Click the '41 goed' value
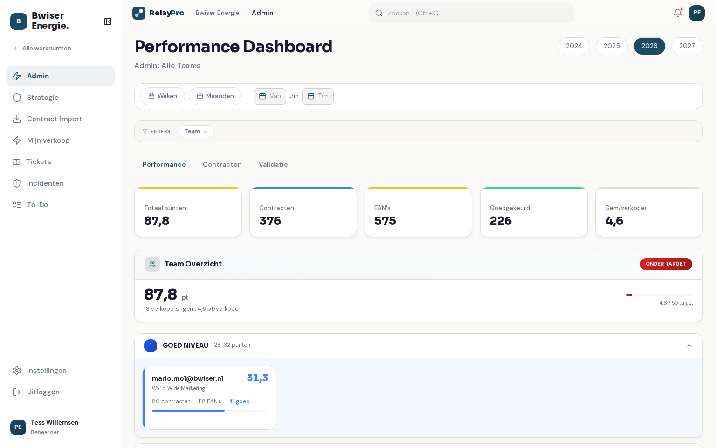 (239, 402)
